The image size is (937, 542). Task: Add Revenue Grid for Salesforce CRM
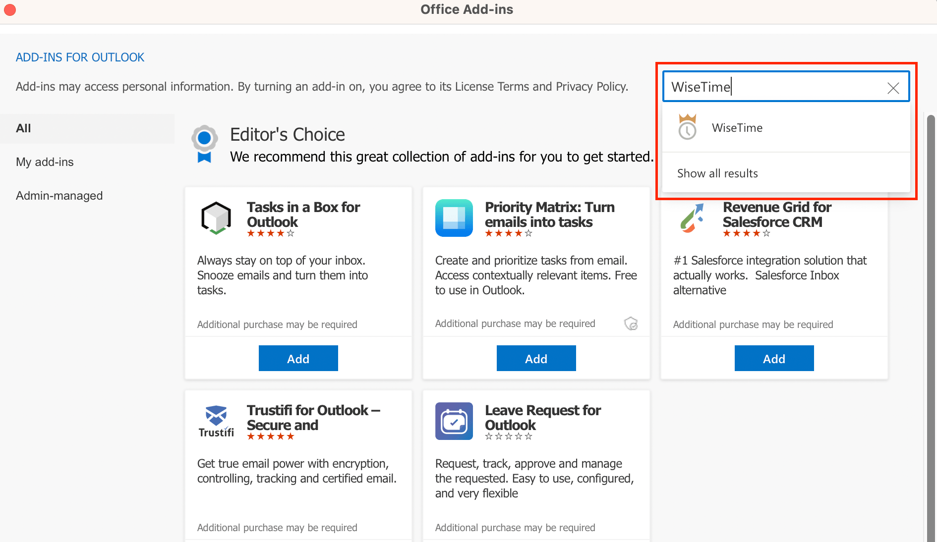[774, 358]
